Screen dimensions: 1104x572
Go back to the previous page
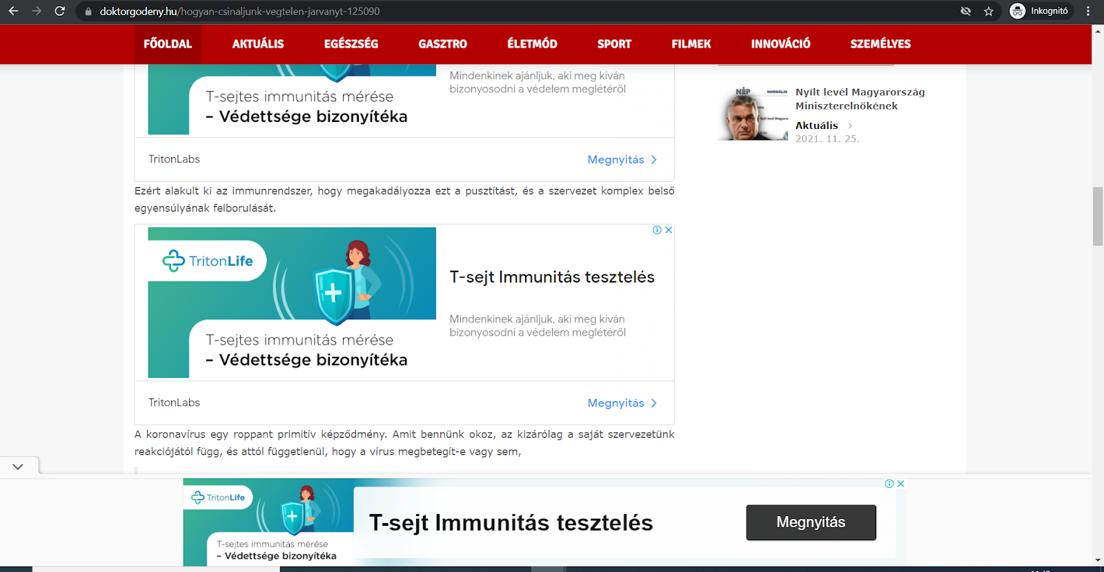[13, 11]
